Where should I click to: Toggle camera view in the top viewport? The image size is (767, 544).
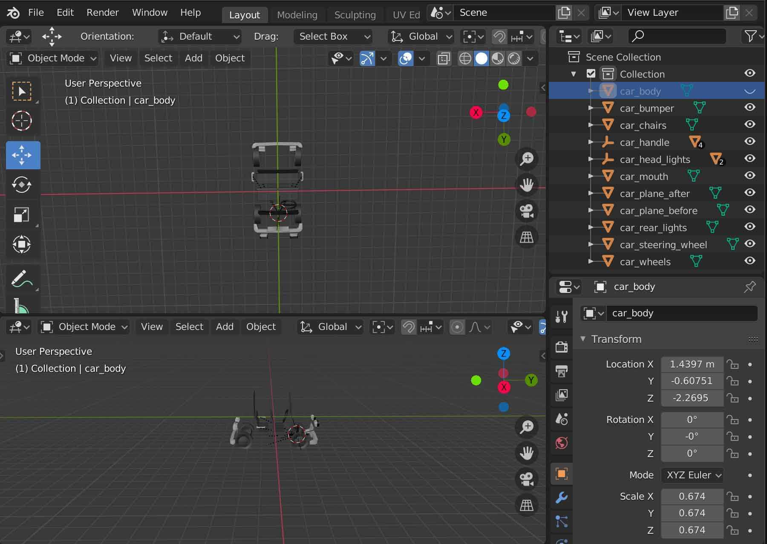pos(527,211)
